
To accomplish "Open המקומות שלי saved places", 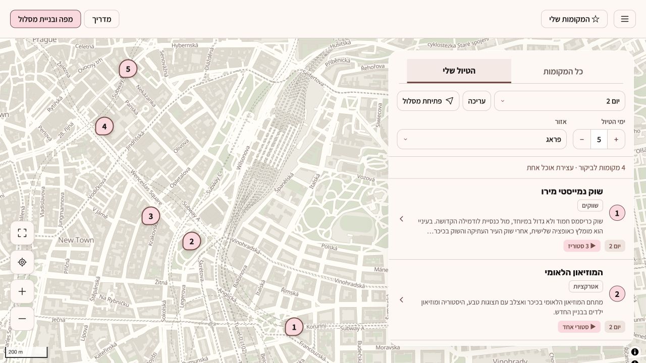I will (x=574, y=19).
